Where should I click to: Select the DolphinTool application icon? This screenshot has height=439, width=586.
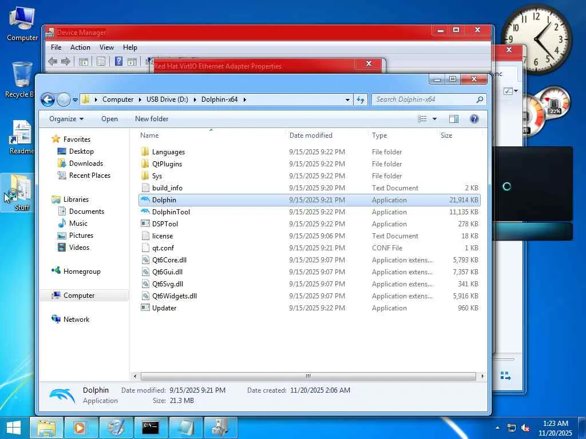tap(145, 212)
